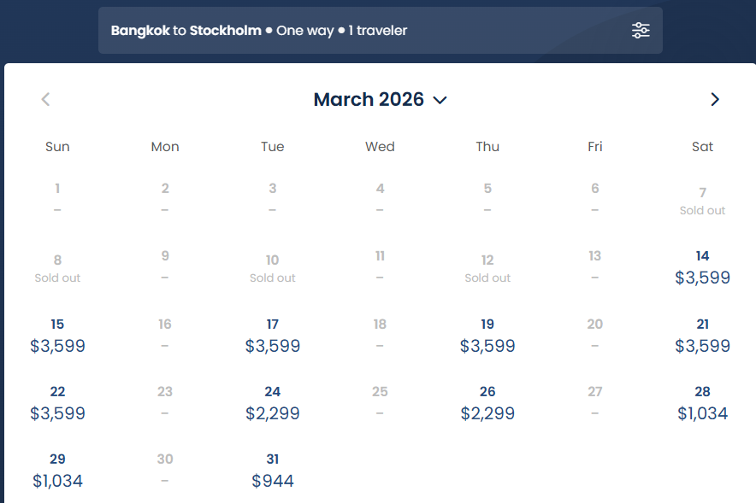Select March 21 fare date

point(702,336)
